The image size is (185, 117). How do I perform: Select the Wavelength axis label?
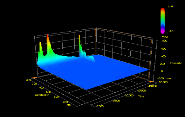click(x=42, y=95)
